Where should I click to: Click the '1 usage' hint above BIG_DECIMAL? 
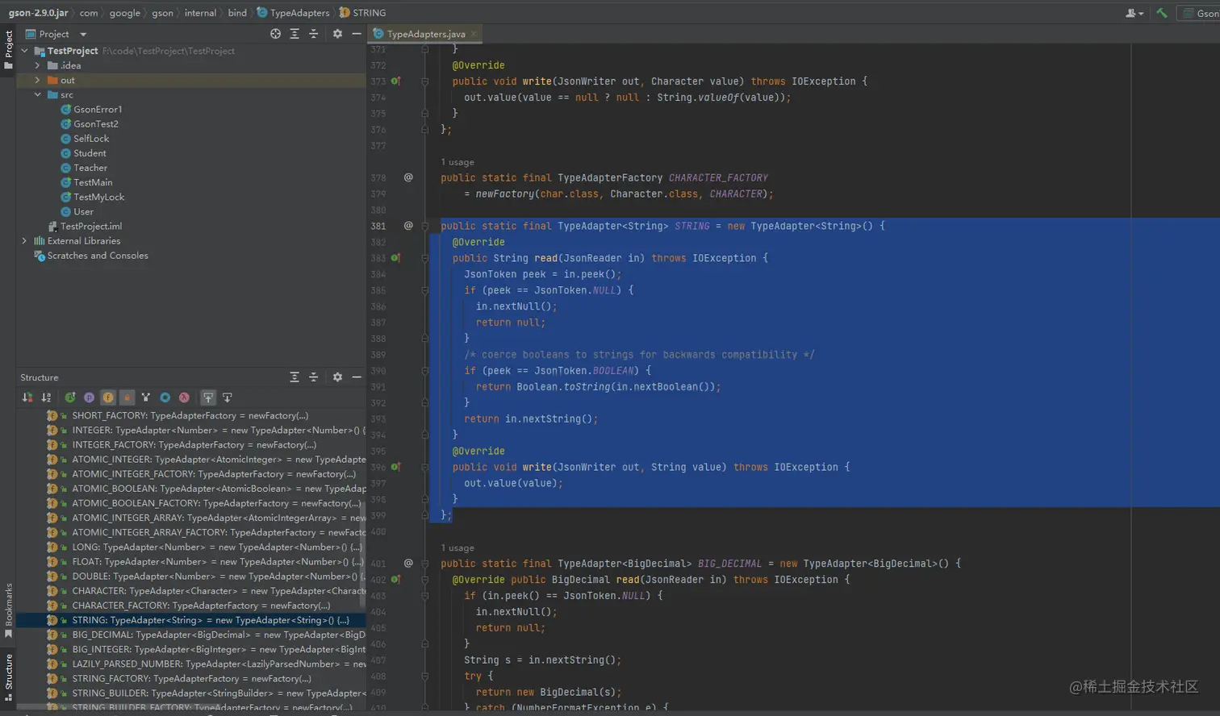[457, 548]
